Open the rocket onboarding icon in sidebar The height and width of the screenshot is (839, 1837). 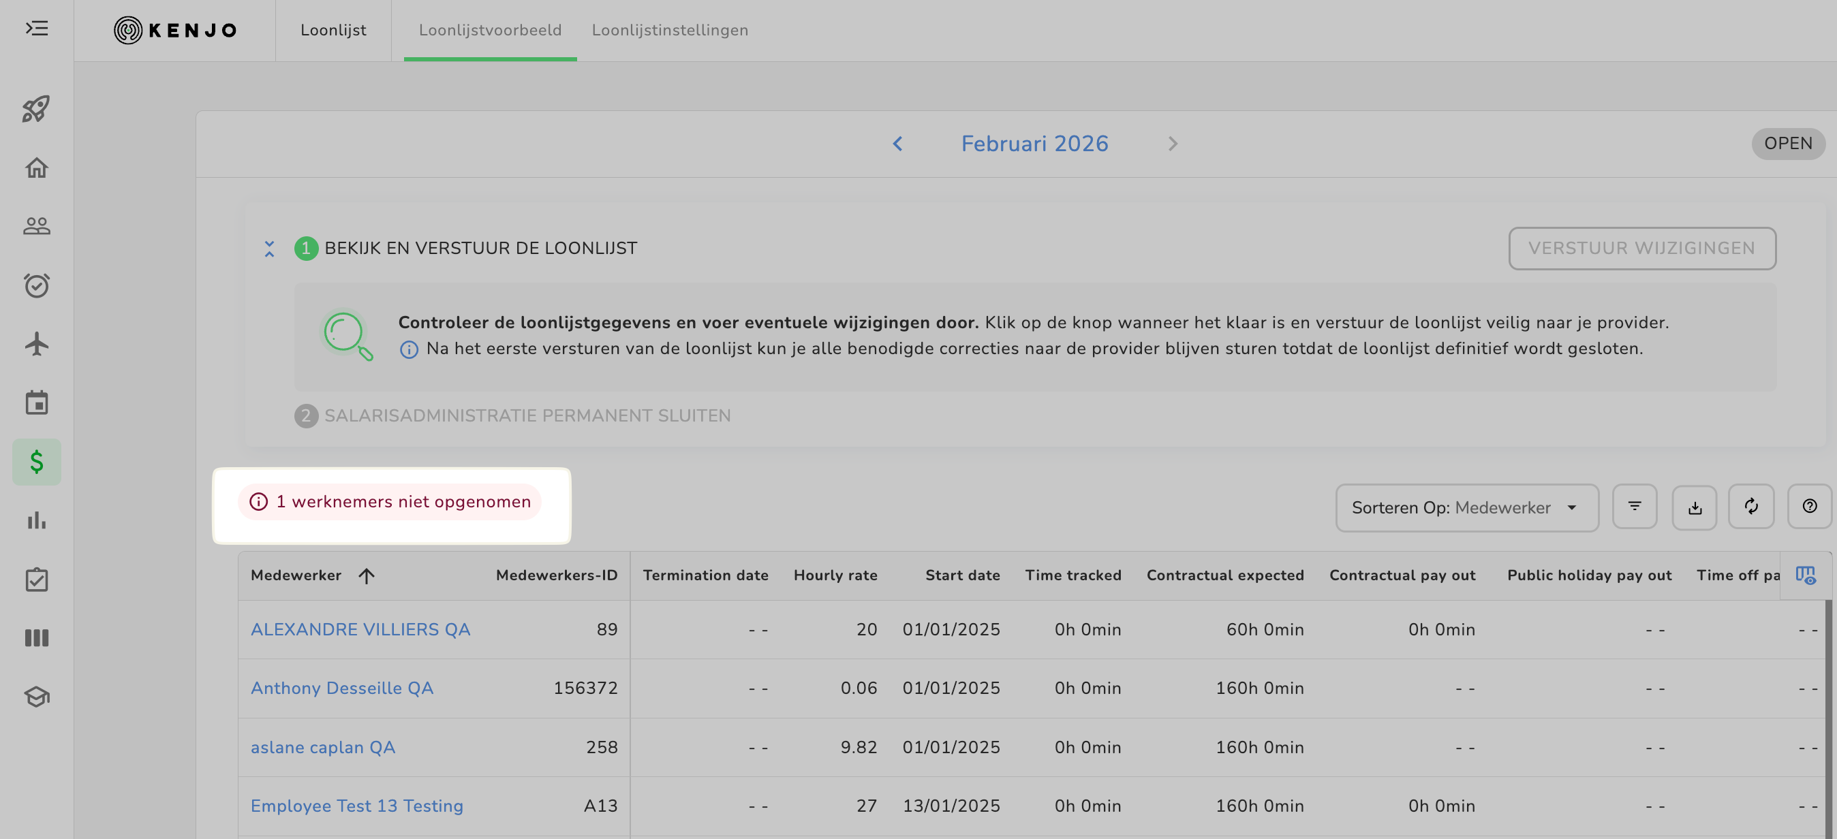click(x=36, y=109)
